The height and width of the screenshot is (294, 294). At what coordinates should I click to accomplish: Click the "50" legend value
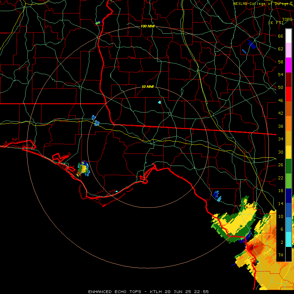click(x=281, y=87)
